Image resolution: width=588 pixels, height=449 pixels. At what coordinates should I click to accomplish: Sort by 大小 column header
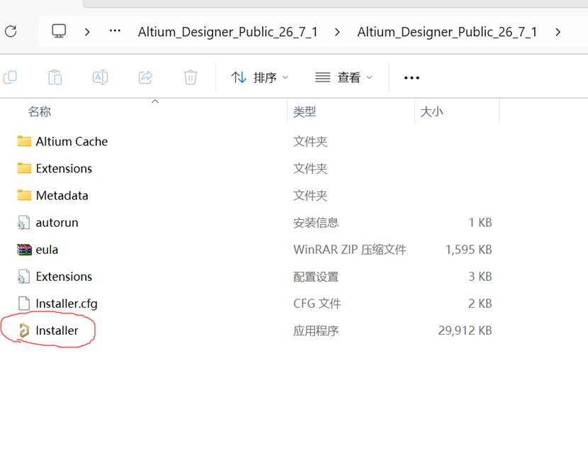[431, 111]
